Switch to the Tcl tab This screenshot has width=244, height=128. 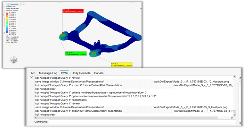(x=33, y=73)
